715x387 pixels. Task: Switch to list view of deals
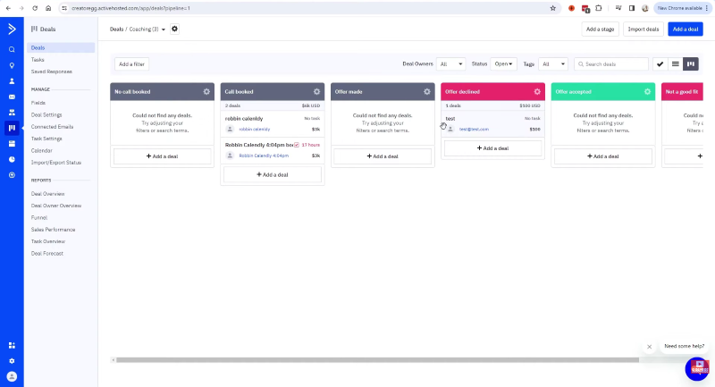point(675,64)
